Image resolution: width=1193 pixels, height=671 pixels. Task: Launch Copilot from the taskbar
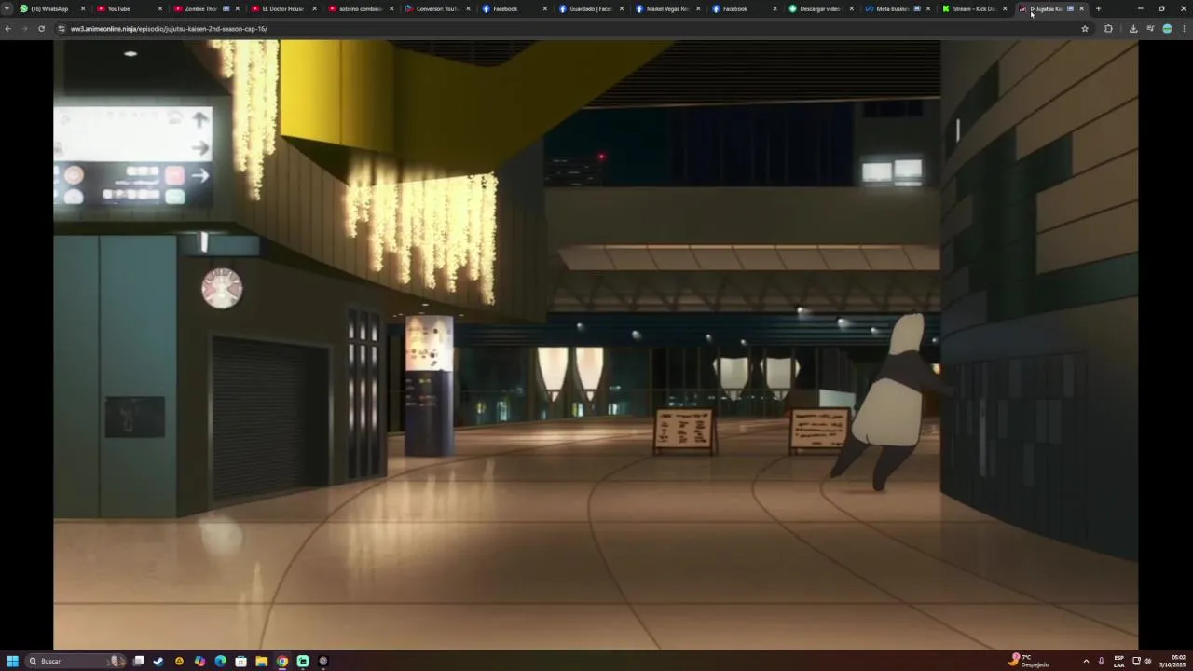(x=199, y=661)
